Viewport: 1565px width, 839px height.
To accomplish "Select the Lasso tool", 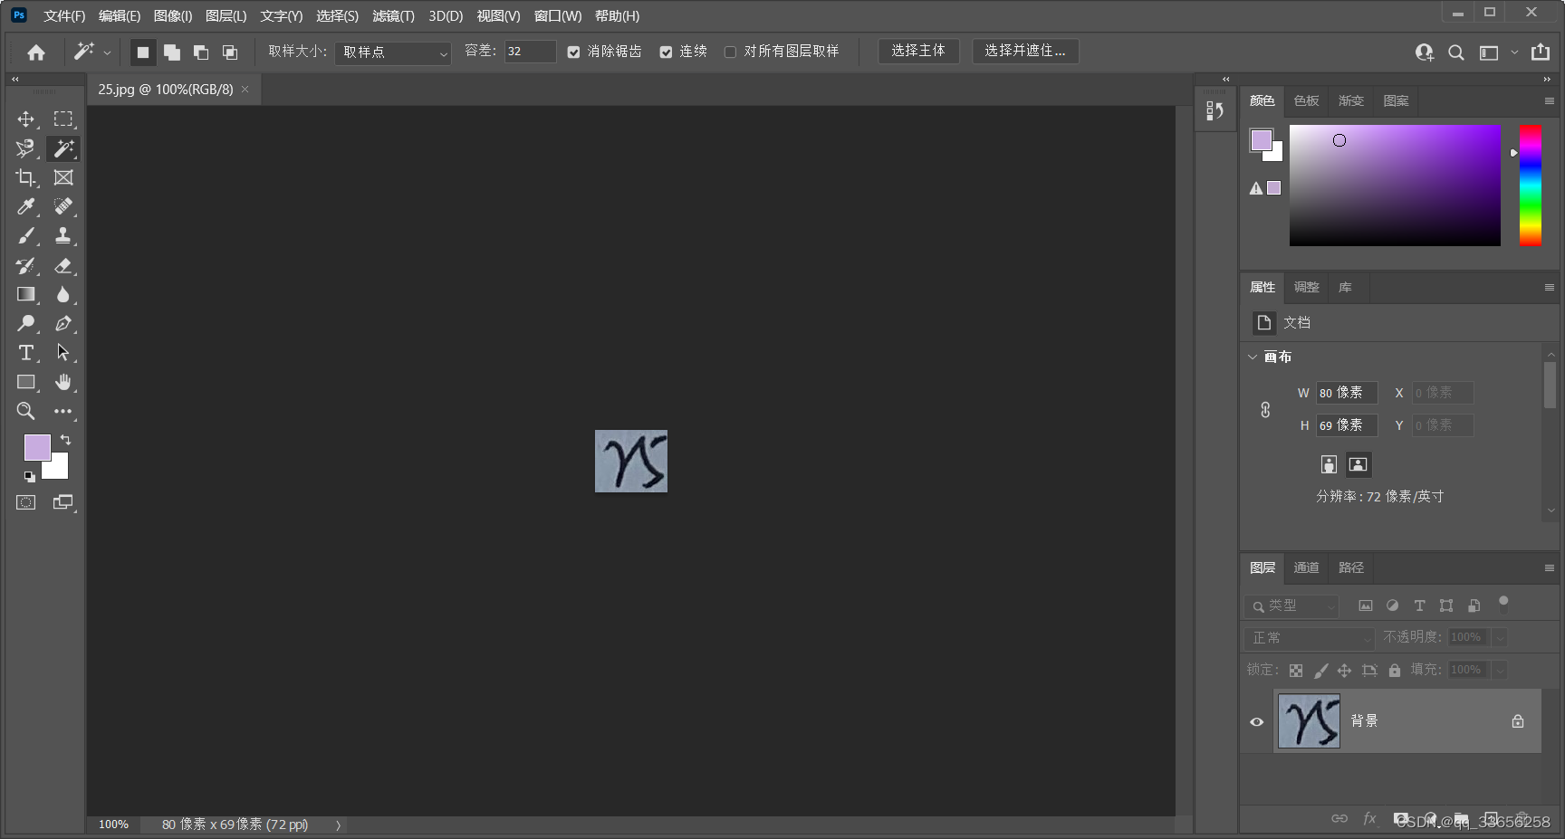I will [x=25, y=148].
